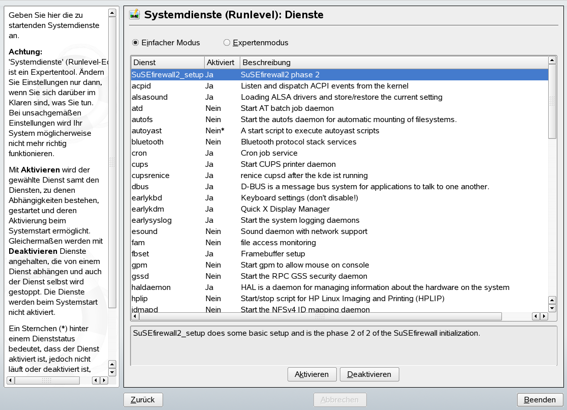This screenshot has width=567, height=410.
Task: Click Beenden to finish
Action: [x=540, y=400]
